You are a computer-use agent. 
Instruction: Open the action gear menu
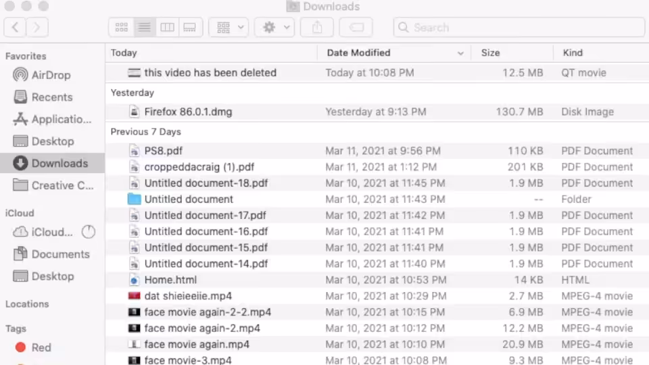click(x=274, y=27)
